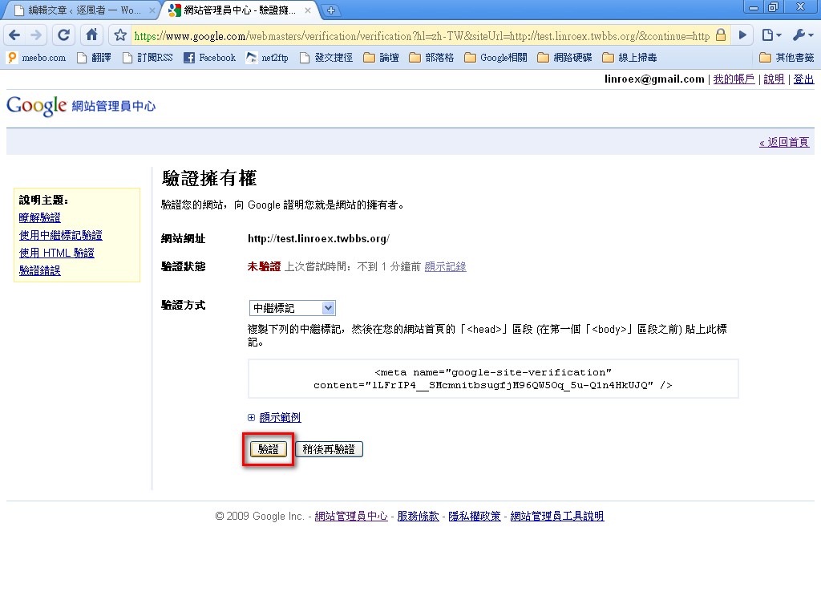The image size is (821, 592).
Task: Open the 發文捷徑 bookmark
Action: tap(326, 58)
